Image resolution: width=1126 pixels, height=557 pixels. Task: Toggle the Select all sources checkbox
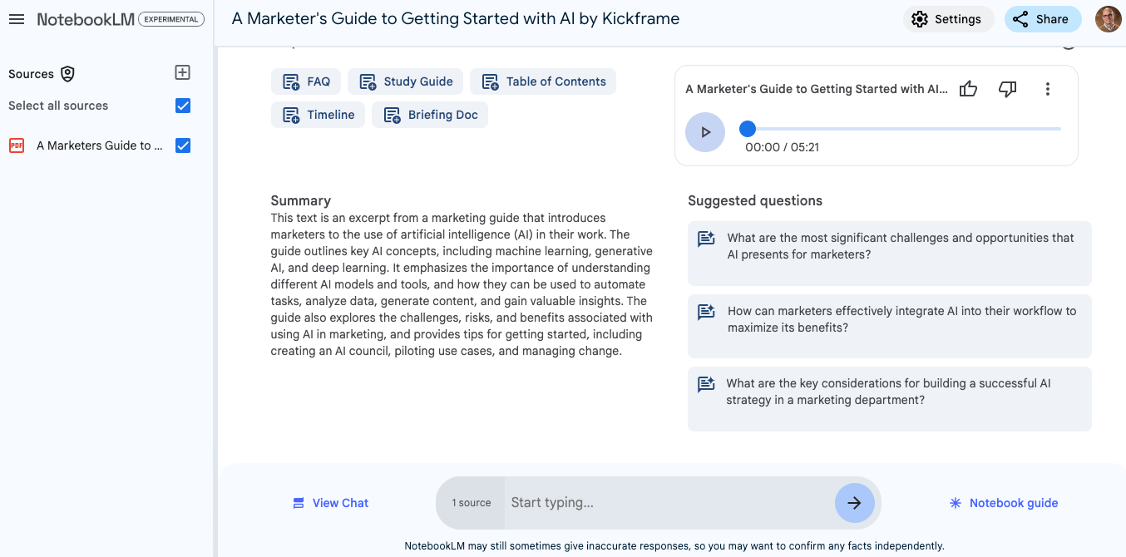[x=183, y=106]
